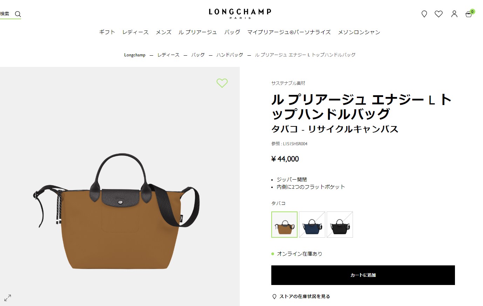483x306 pixels.
Task: Open the ギフト menu
Action: pyautogui.click(x=107, y=32)
